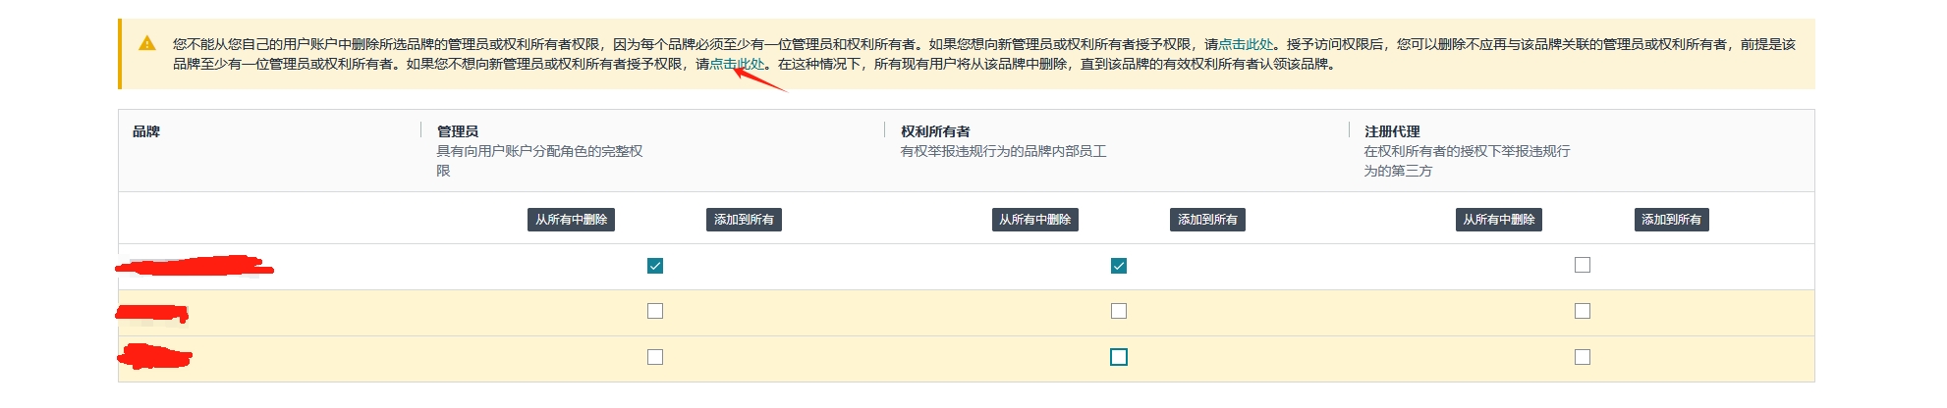Click 从所有中删除 under 管理员 column
The width and height of the screenshot is (1947, 408).
click(x=571, y=220)
